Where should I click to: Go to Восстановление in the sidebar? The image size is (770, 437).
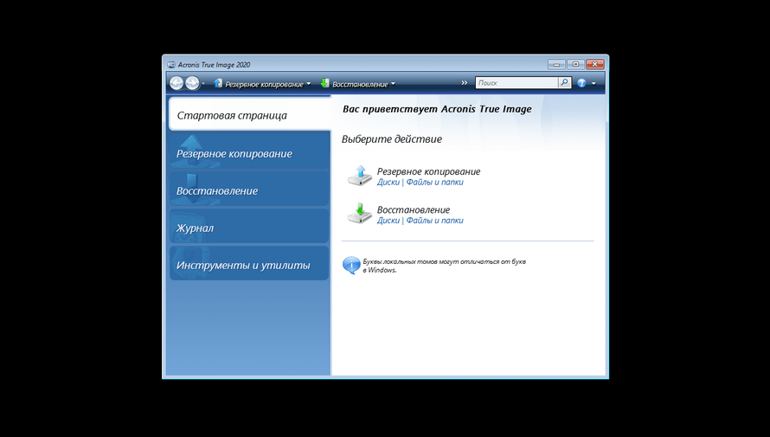point(247,190)
